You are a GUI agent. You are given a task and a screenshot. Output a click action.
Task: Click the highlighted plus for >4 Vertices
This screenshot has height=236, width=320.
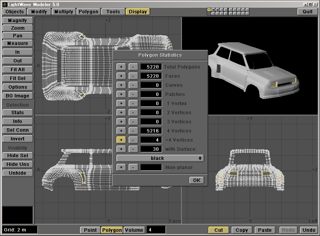point(121,140)
